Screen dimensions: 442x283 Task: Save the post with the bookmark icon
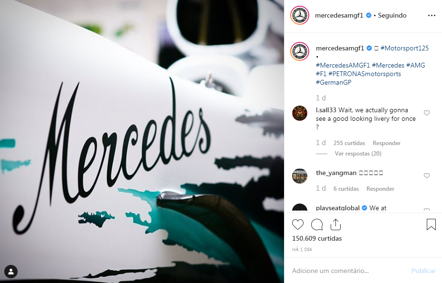pos(431,224)
